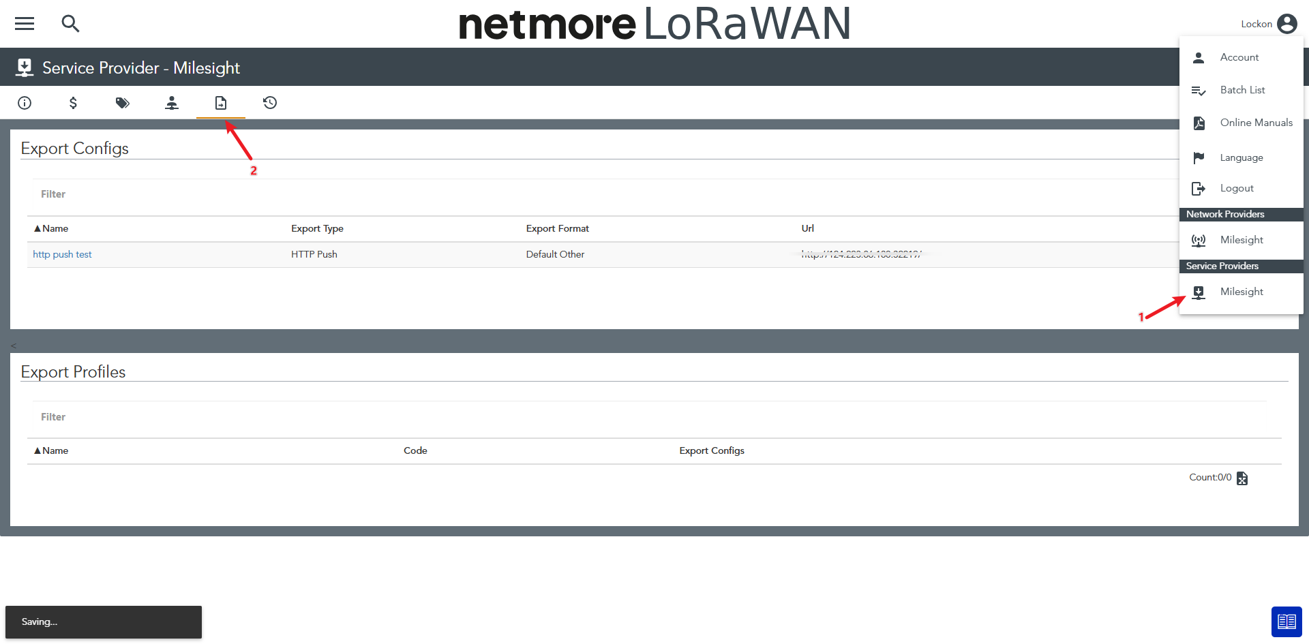The image size is (1309, 644).
Task: Click the Lockon username label
Action: [x=1257, y=24]
